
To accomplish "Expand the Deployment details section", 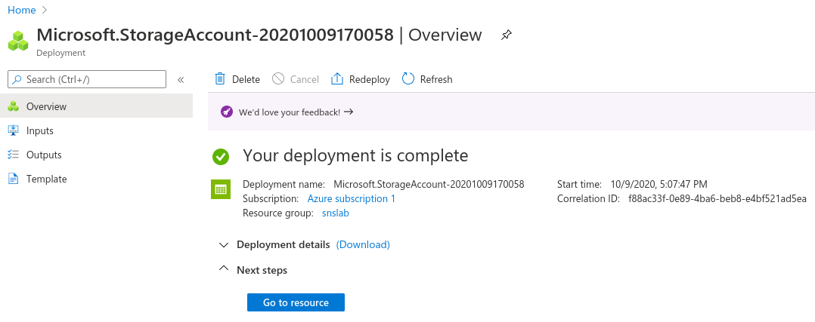I will point(224,244).
